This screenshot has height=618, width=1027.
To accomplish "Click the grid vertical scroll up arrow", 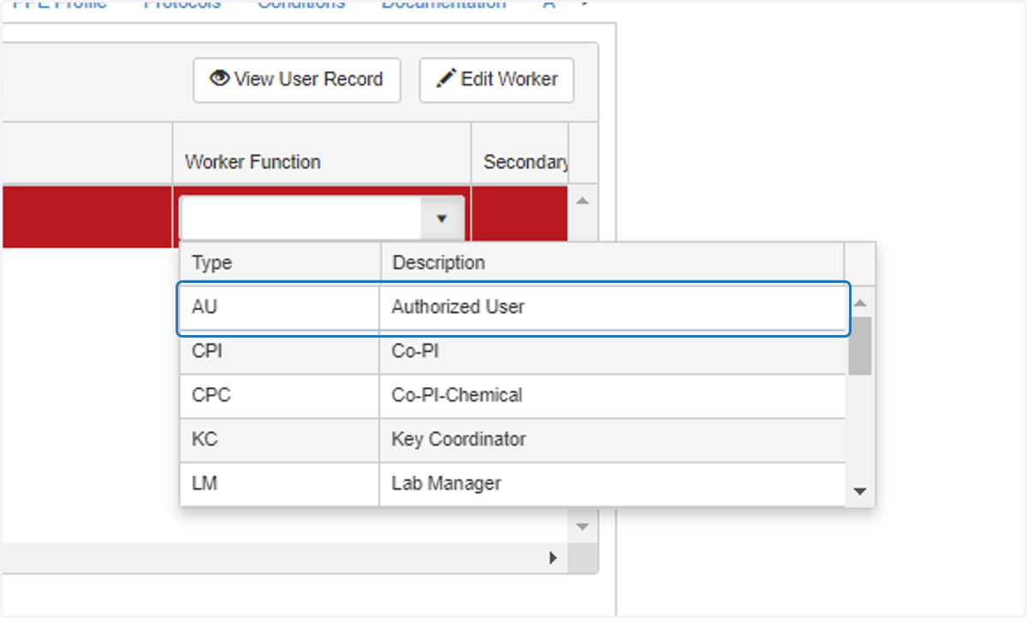I will coord(583,202).
